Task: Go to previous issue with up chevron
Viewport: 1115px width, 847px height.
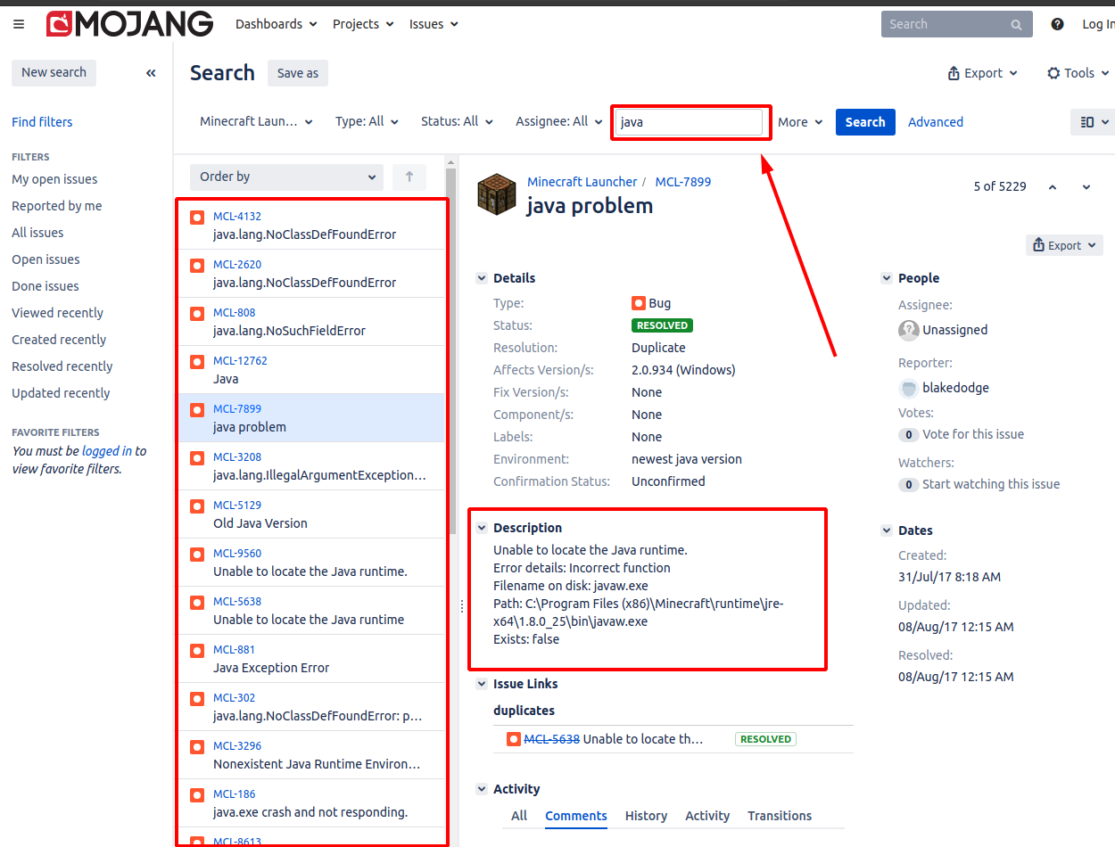Action: [1053, 187]
